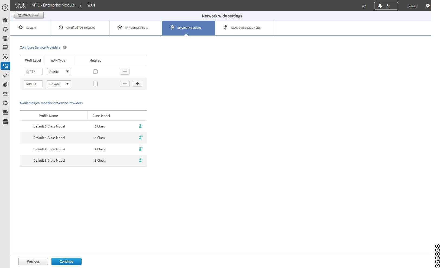Click the '4 Class' cell
Screen dimensions: 440x268
(x=100, y=149)
